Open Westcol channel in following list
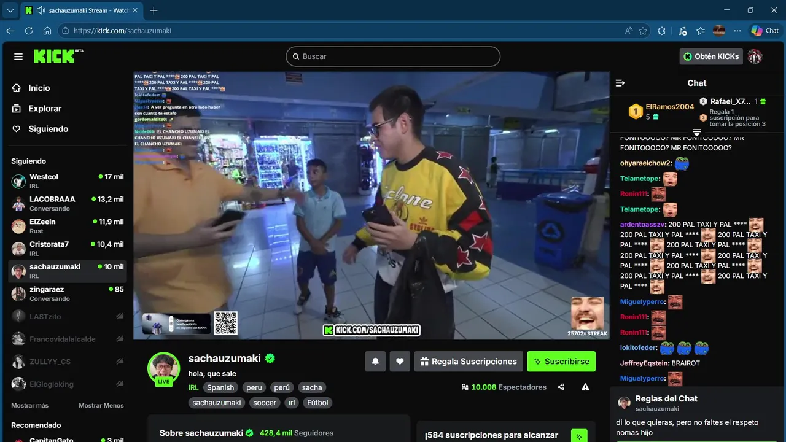The width and height of the screenshot is (786, 442). (68, 181)
